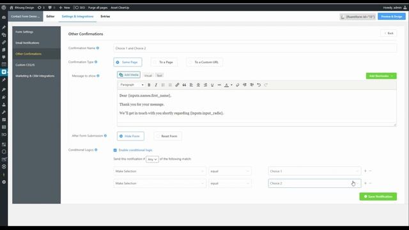Open first rule Make Selection field dropdown
This screenshot has height=230, width=409.
click(160, 171)
